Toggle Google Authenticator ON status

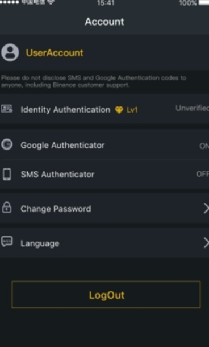click(x=204, y=146)
